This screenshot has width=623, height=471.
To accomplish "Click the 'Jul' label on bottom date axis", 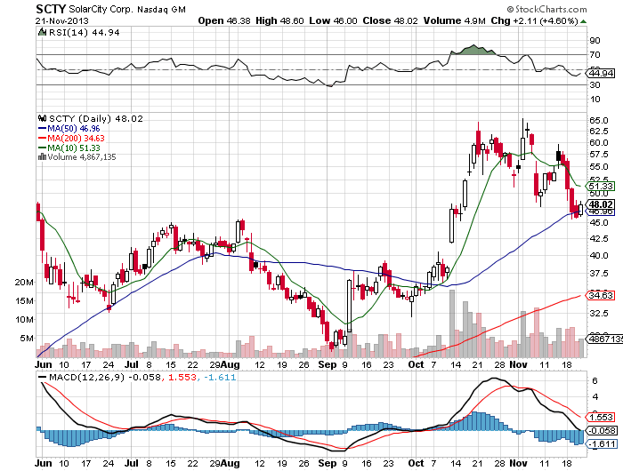I will pyautogui.click(x=132, y=463).
